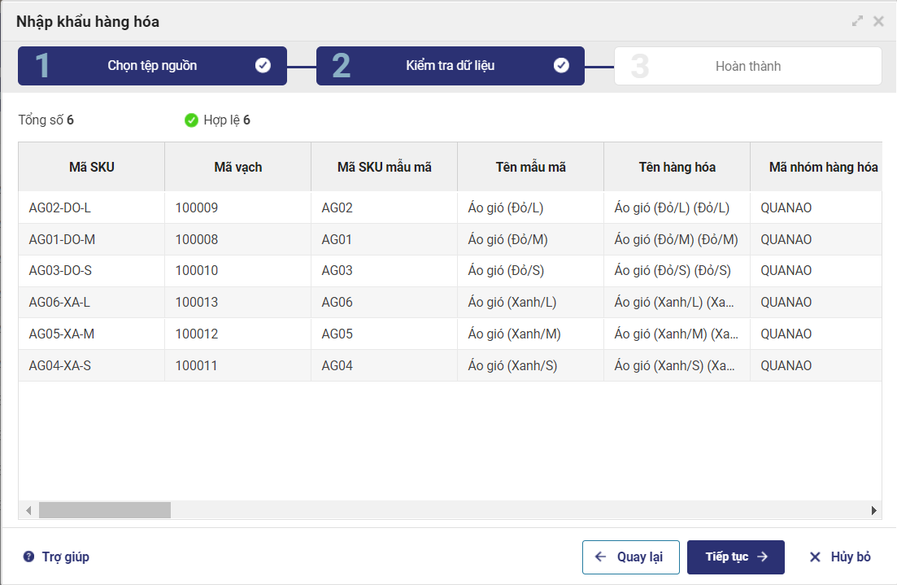897x585 pixels.
Task: Click barcode cell 100009
Action: (x=238, y=207)
